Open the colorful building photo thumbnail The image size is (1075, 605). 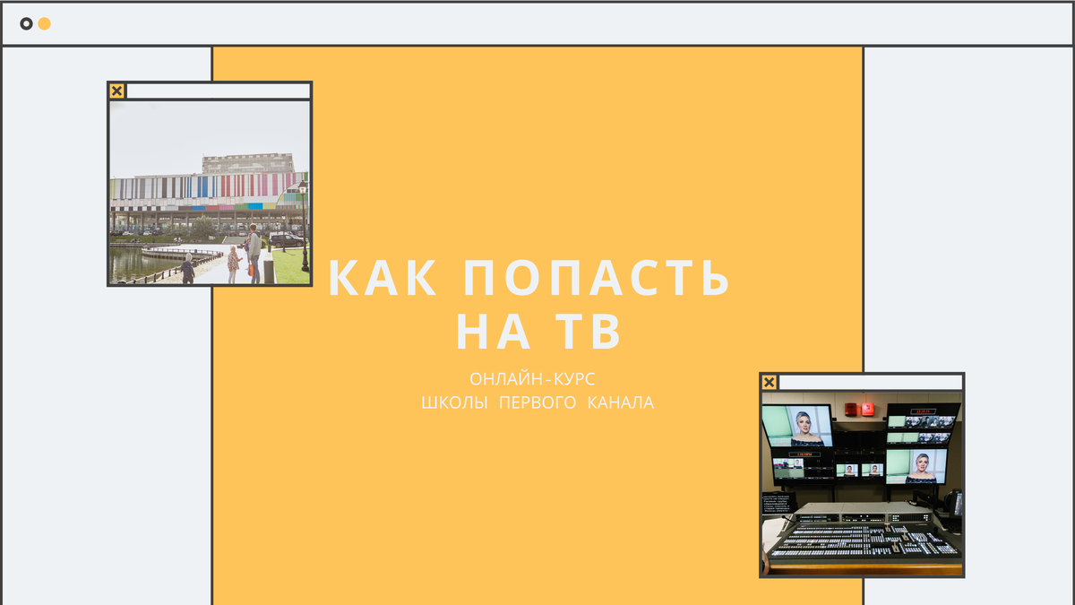click(x=210, y=193)
